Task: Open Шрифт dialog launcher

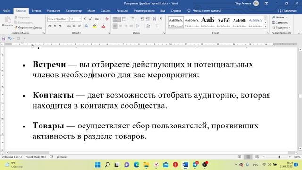Action: point(109,33)
